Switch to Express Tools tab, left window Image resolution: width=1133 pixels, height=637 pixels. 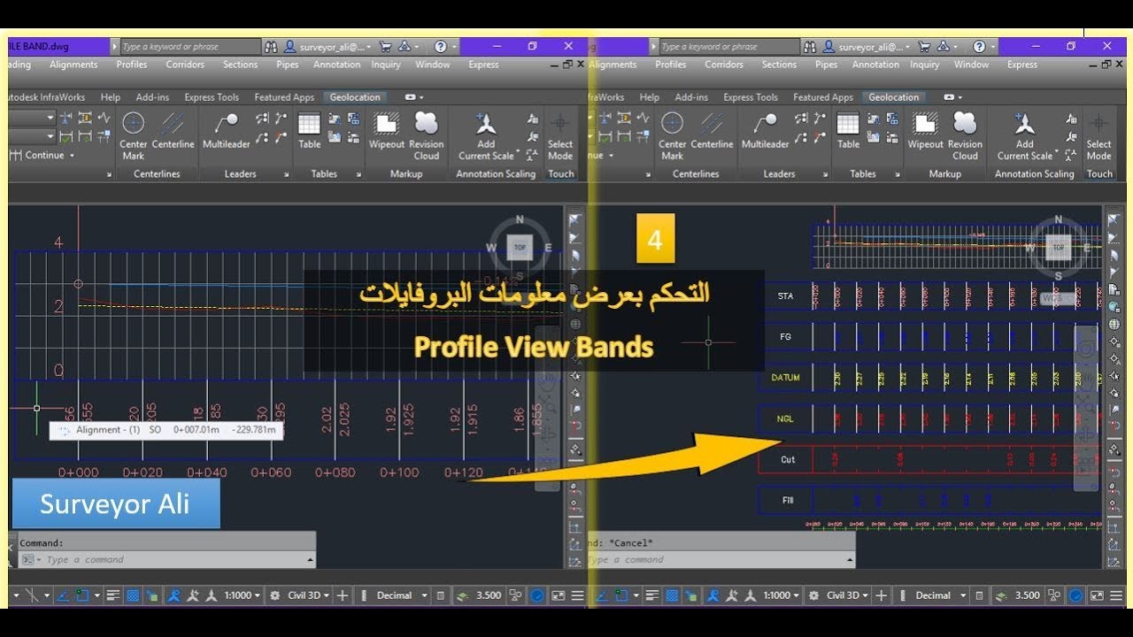click(212, 97)
